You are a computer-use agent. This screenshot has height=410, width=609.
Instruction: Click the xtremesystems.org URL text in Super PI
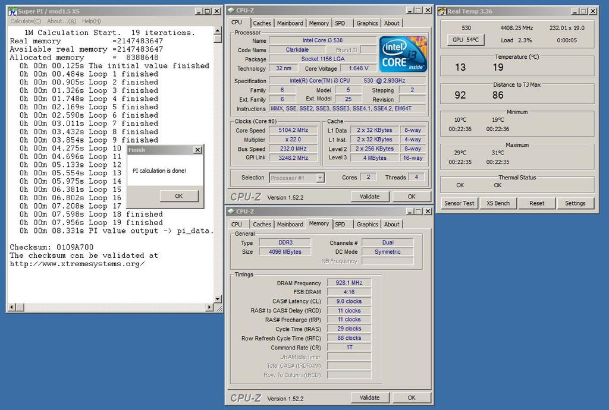pos(77,264)
